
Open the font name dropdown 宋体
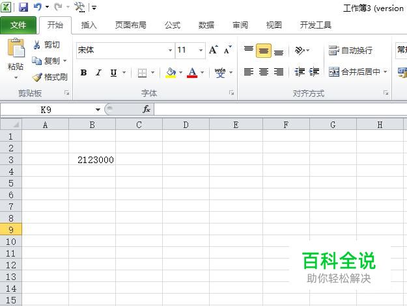coord(170,50)
